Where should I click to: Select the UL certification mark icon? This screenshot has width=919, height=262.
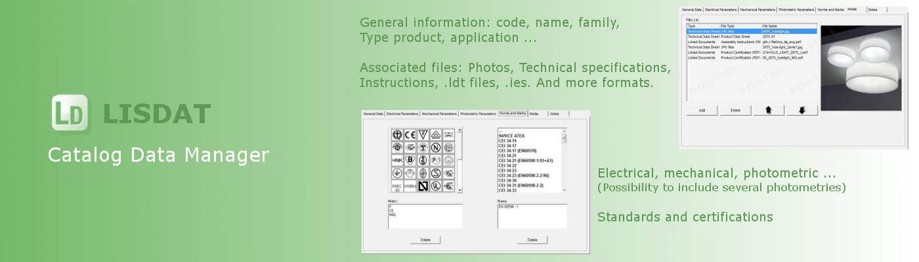pos(436,186)
